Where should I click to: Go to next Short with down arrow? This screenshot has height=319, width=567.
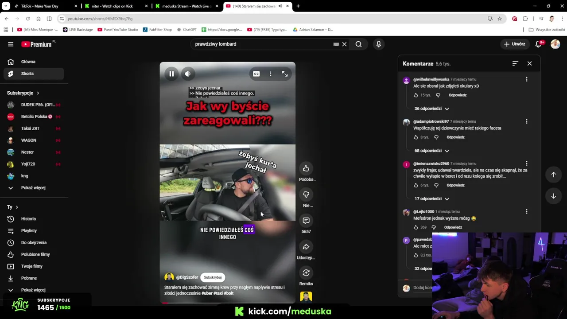pyautogui.click(x=553, y=196)
